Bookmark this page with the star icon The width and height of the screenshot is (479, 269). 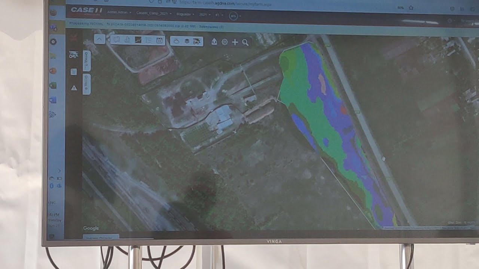coord(411,8)
